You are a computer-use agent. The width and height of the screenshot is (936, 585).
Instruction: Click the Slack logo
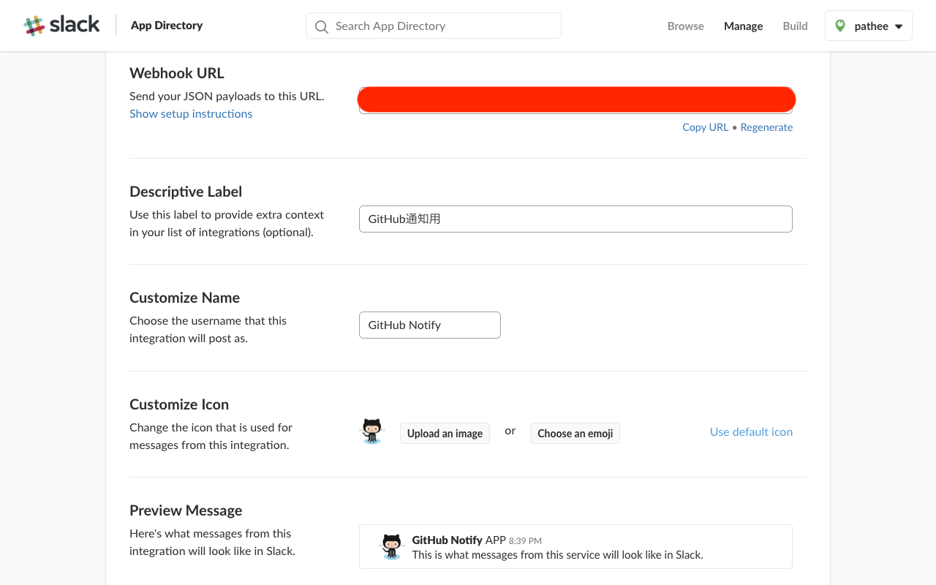pyautogui.click(x=61, y=24)
